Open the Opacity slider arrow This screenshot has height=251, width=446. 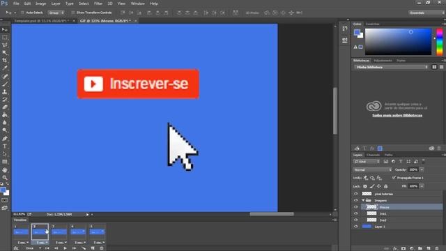click(422, 169)
